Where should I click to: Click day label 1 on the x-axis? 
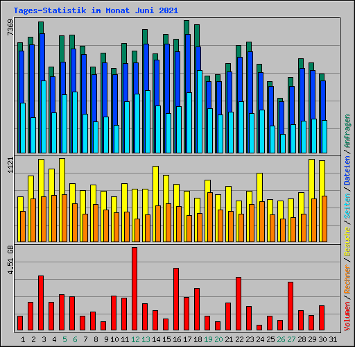click(x=23, y=339)
